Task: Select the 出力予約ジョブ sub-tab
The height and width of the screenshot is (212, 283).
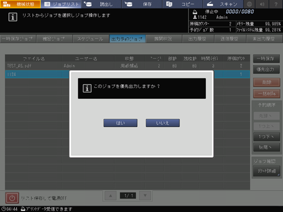Action: [128, 39]
